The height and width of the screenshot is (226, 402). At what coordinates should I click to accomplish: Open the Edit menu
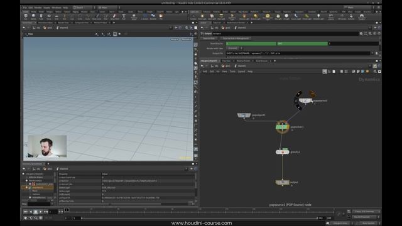pos(31,8)
